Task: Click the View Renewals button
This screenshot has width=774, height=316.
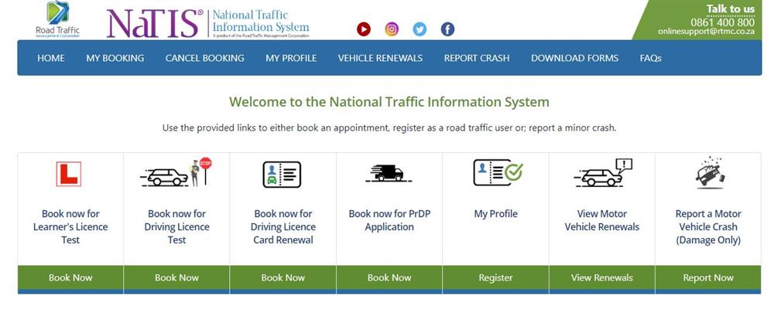Action: click(x=601, y=277)
